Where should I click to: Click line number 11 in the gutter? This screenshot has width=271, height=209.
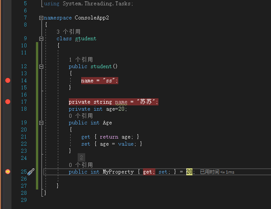click(x=24, y=53)
